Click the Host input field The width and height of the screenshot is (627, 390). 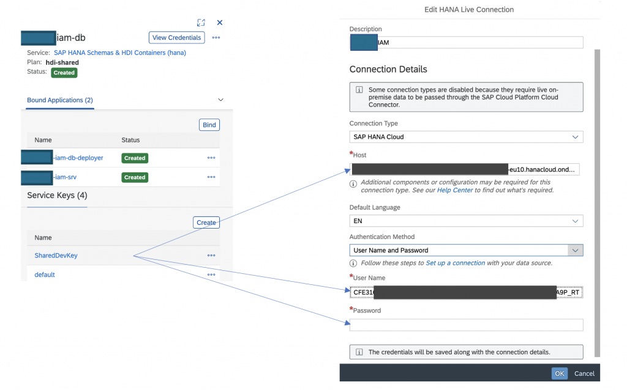(x=465, y=169)
